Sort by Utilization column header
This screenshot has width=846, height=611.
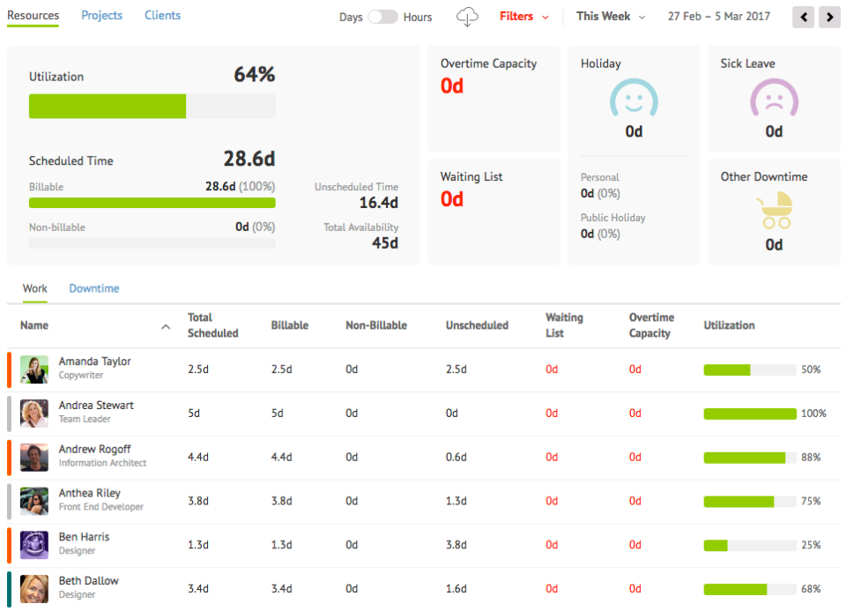coord(729,325)
